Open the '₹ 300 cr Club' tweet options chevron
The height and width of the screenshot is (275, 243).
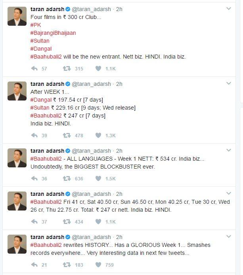pyautogui.click(x=229, y=9)
